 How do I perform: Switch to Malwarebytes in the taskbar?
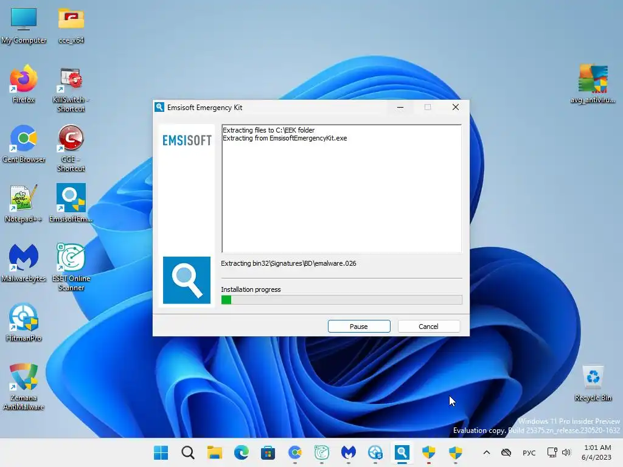pyautogui.click(x=349, y=452)
